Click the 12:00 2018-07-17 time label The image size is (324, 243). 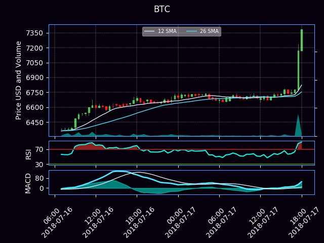262,222
